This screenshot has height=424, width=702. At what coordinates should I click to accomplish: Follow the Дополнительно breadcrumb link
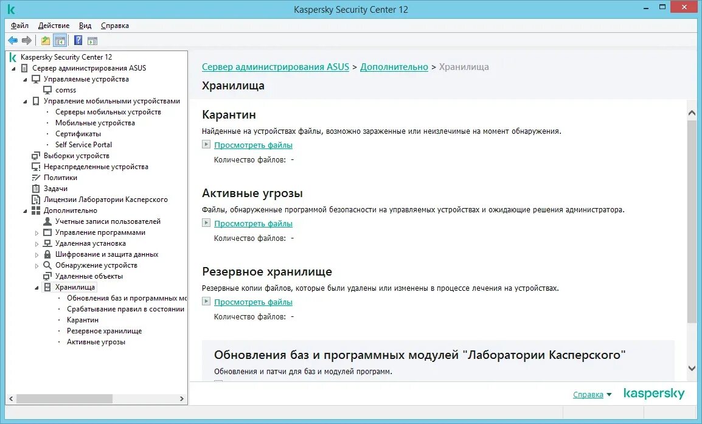[394, 67]
